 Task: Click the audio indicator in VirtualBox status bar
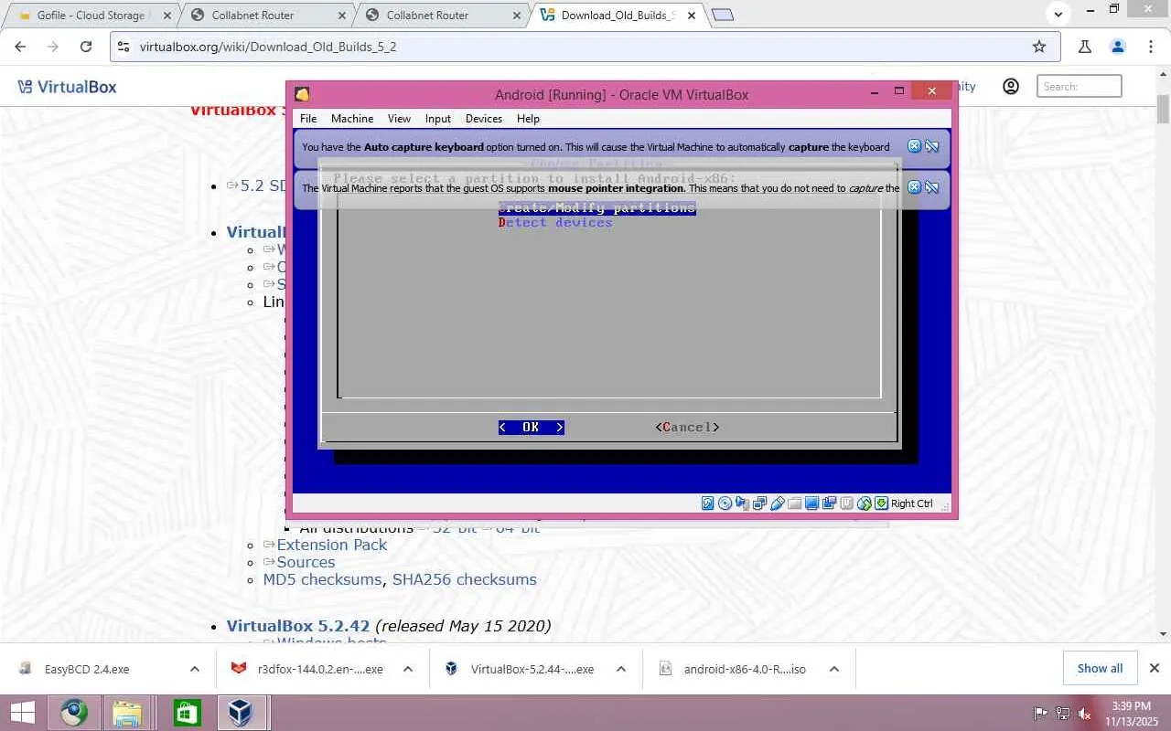742,503
